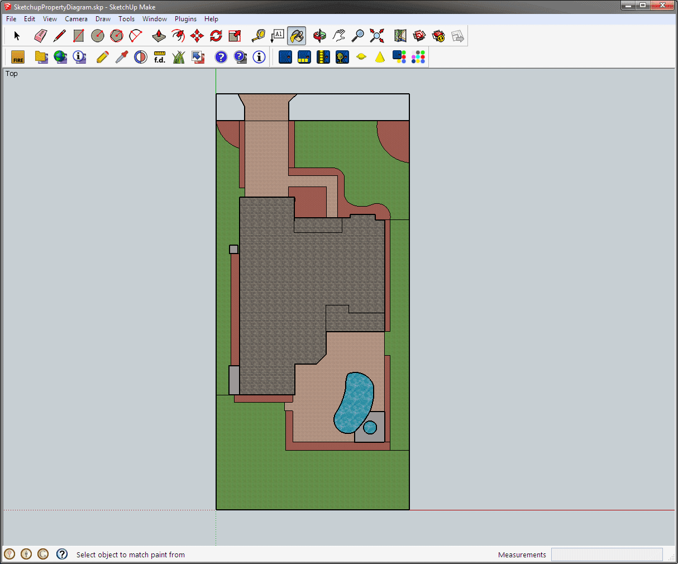Viewport: 678px width, 564px height.
Task: Select the arrow Select tool
Action: pos(17,35)
